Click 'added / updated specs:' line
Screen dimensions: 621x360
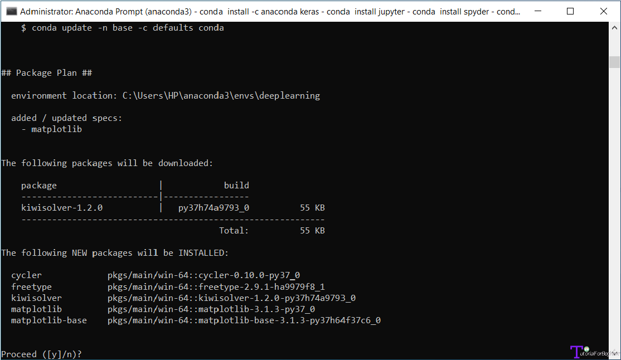click(x=66, y=118)
